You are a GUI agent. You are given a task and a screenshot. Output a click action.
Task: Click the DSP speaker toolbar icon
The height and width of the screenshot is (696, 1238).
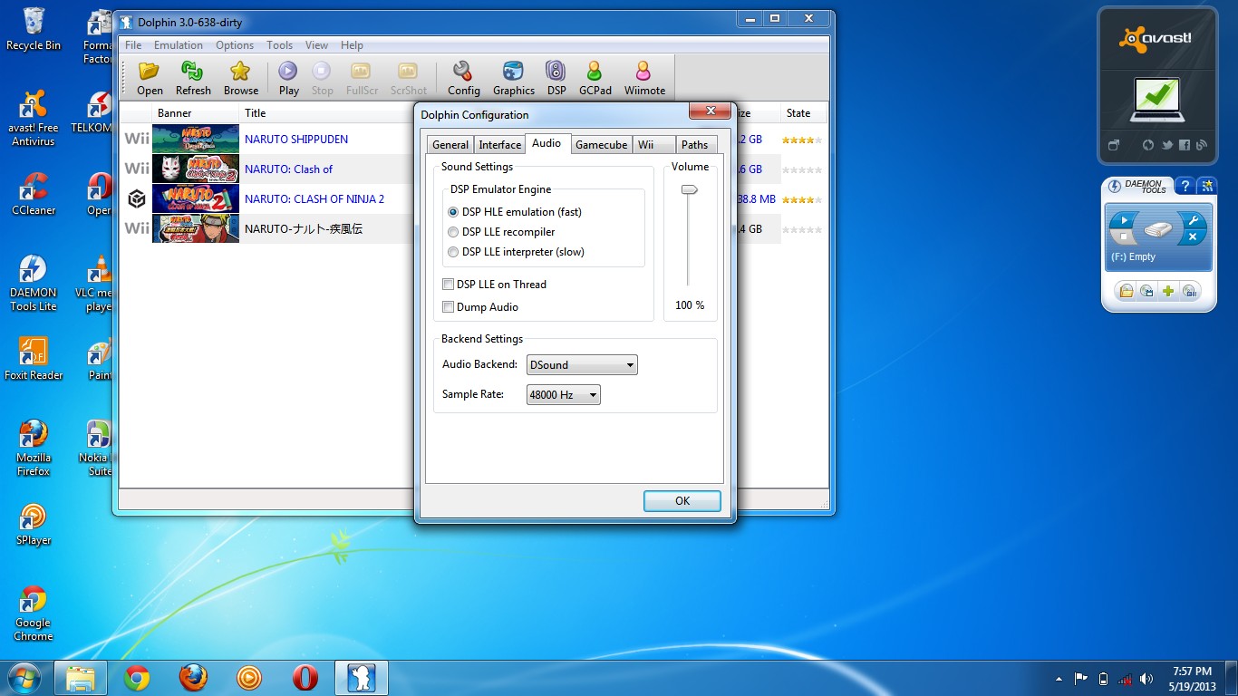point(556,78)
